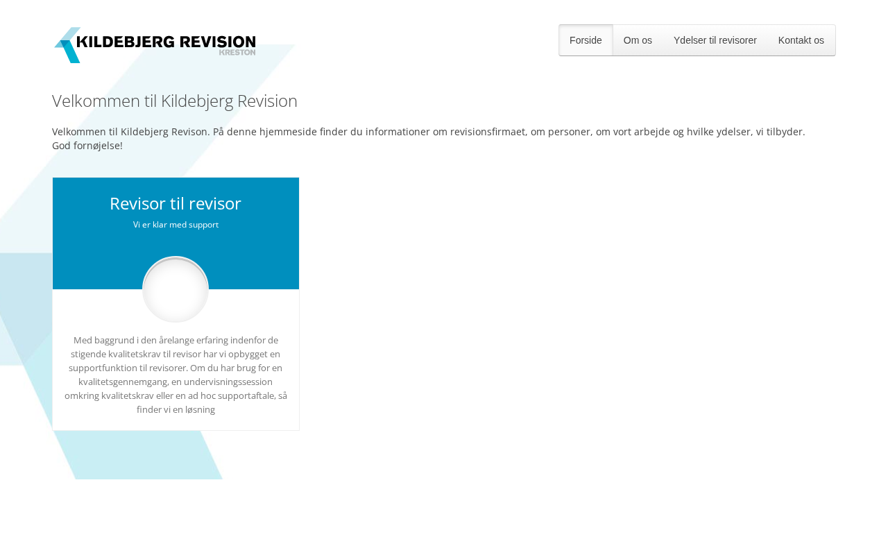Select the round image in the card
Viewport: 888px width, 555px height.
click(x=176, y=289)
